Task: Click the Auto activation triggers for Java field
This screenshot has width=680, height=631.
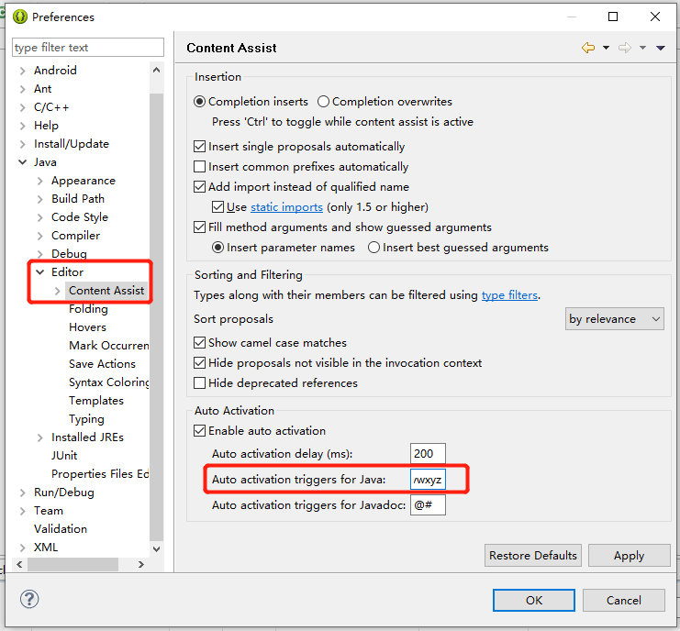Action: pos(428,480)
